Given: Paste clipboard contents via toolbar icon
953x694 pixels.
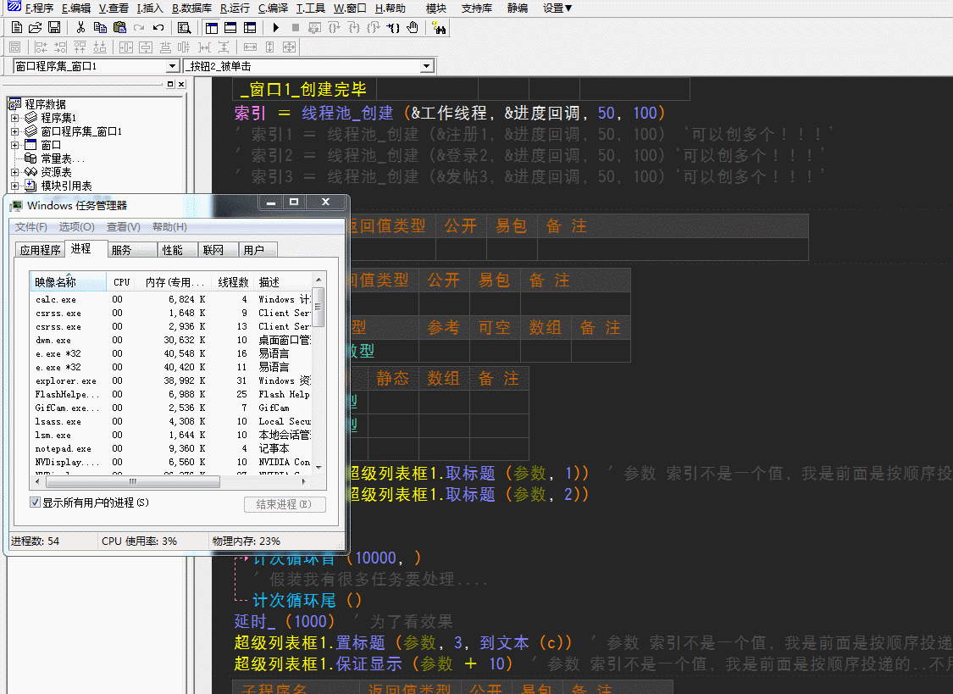Looking at the screenshot, I should pos(119,27).
